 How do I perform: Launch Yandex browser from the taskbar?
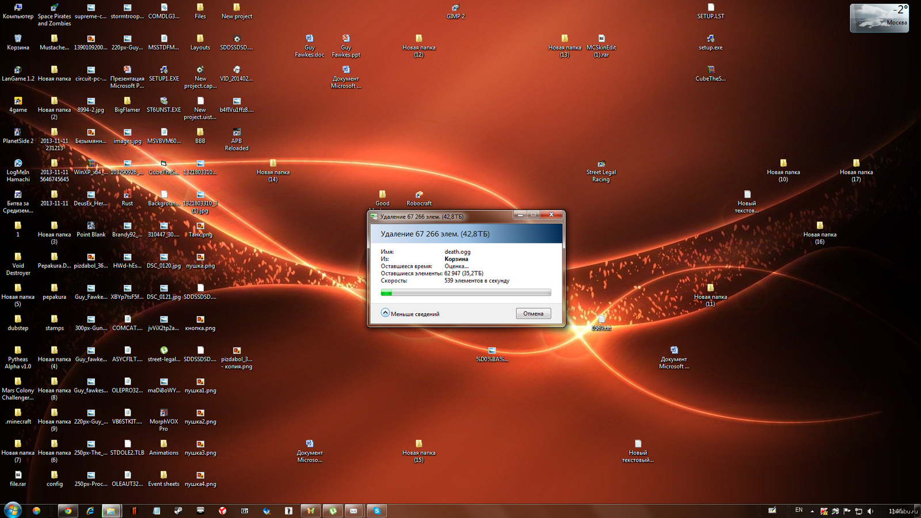[x=223, y=511]
